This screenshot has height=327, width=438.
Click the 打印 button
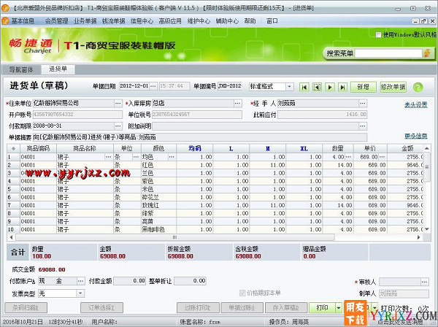click(322, 308)
